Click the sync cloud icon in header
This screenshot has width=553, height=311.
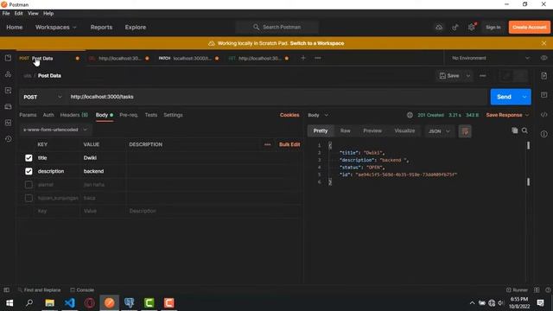coord(439,27)
